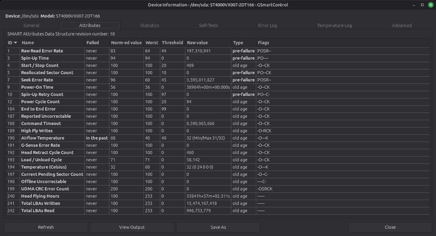Sort by the Name column header
This screenshot has width=436, height=236.
[52, 42]
